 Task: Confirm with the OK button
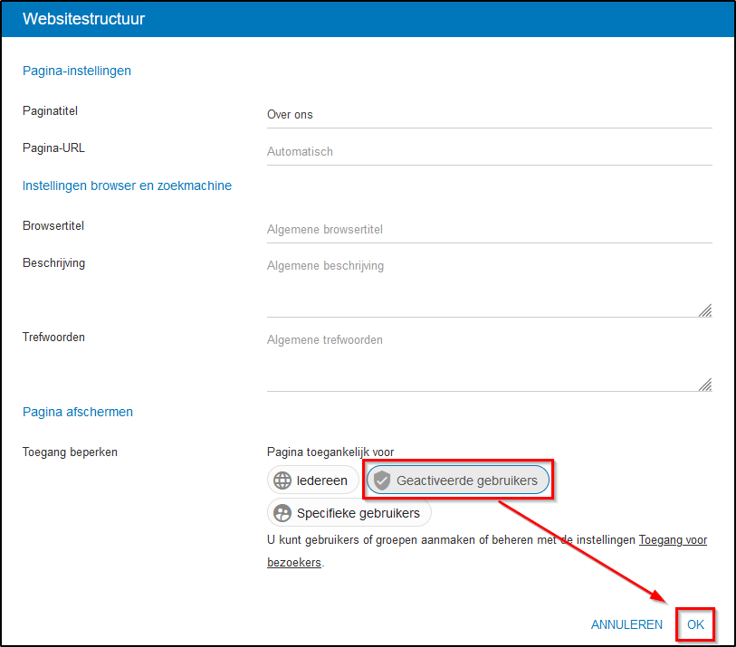point(695,624)
